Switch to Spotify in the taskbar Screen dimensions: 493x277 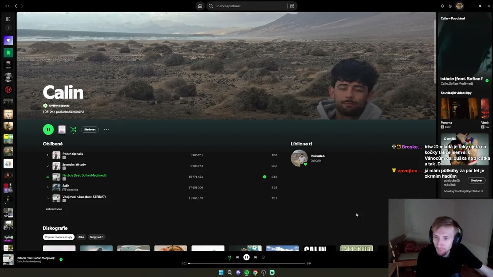pos(246,272)
